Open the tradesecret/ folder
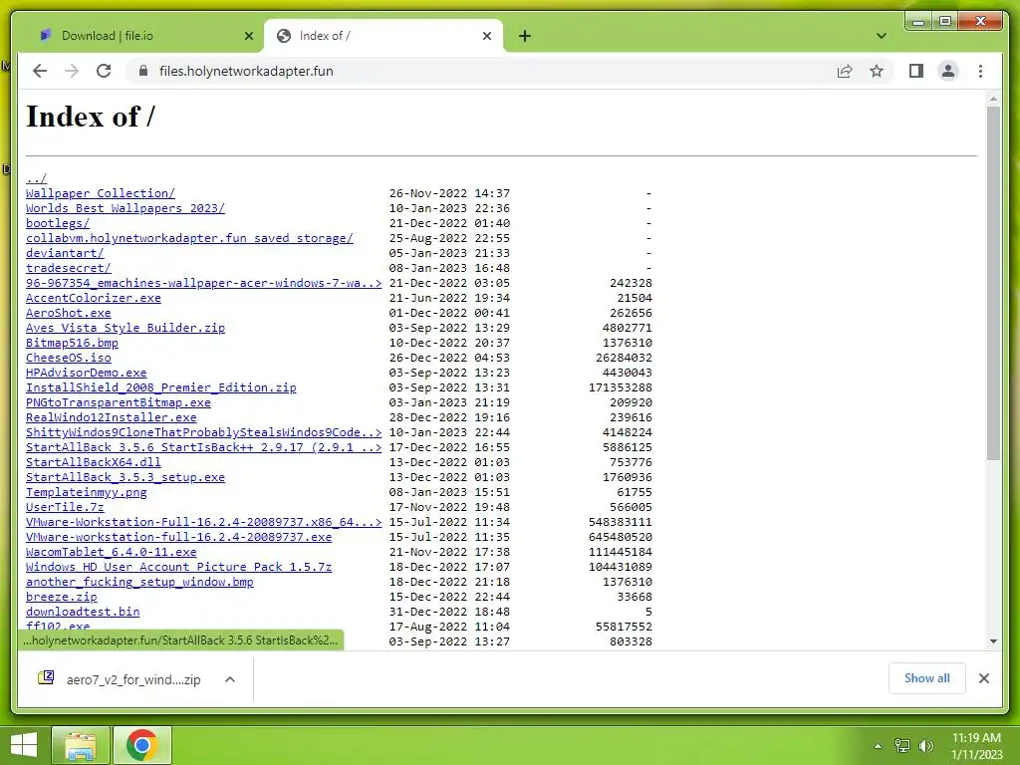 click(69, 268)
